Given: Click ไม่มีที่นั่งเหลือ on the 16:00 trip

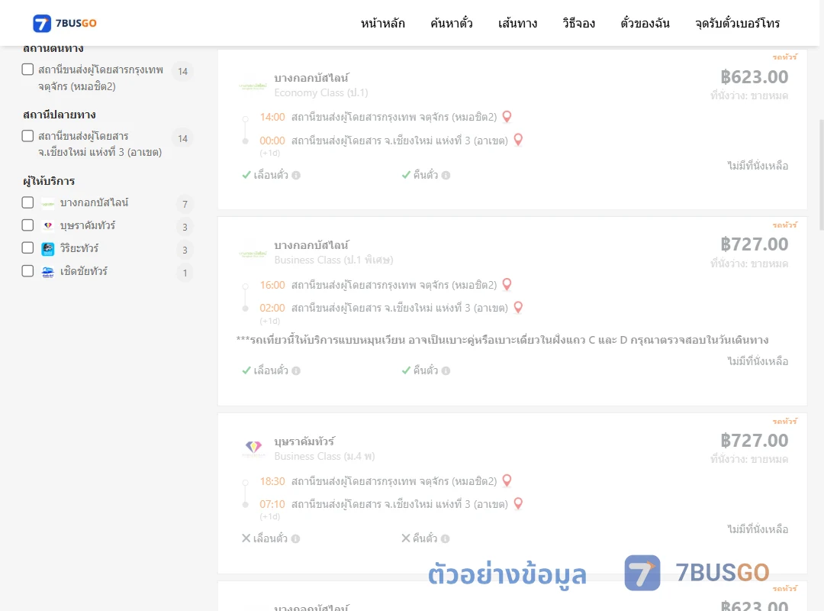Looking at the screenshot, I should coord(758,361).
